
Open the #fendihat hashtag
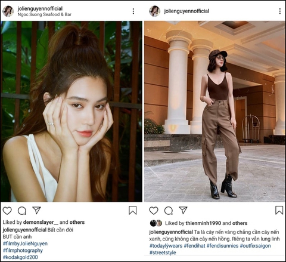pos(194,246)
